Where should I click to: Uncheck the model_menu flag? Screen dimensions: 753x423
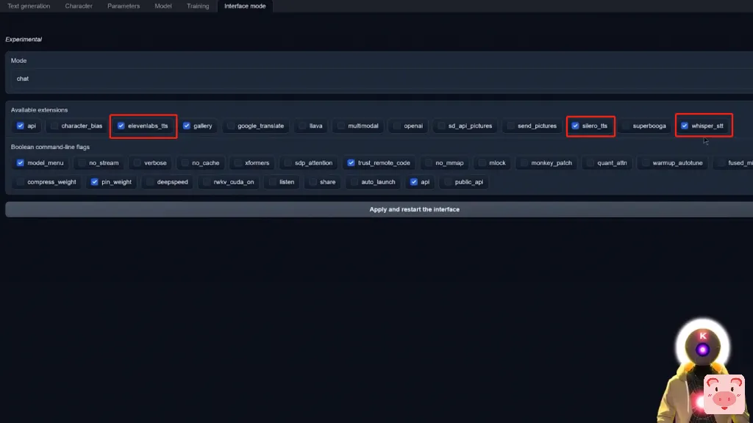tap(20, 163)
